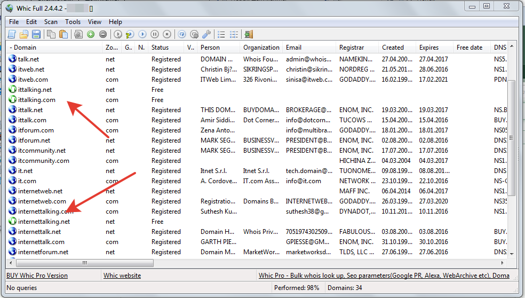Open the Scan menu
The image size is (525, 298).
(51, 22)
